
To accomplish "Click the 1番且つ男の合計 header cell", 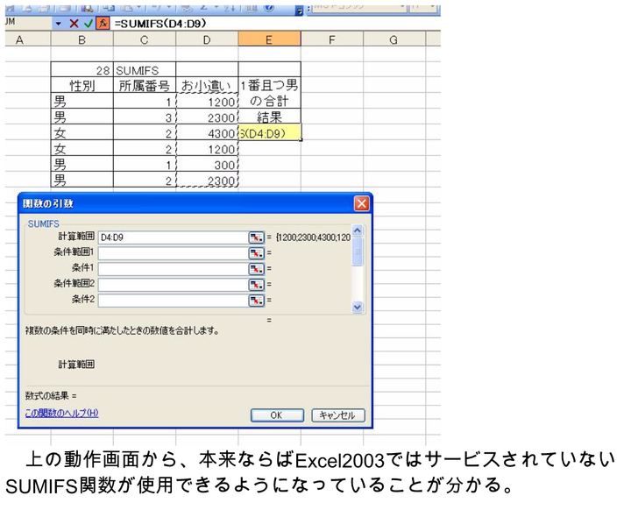I will 269,93.
